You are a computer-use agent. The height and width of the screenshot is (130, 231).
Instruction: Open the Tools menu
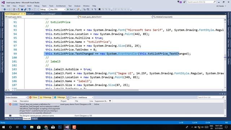pos(51,6)
